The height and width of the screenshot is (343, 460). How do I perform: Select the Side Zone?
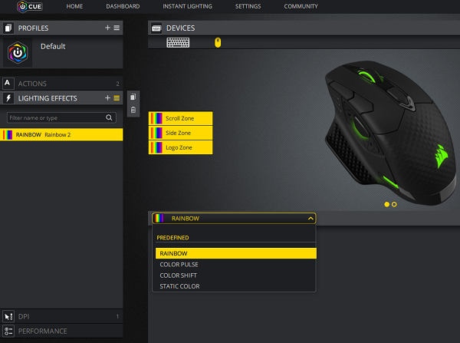tap(180, 133)
